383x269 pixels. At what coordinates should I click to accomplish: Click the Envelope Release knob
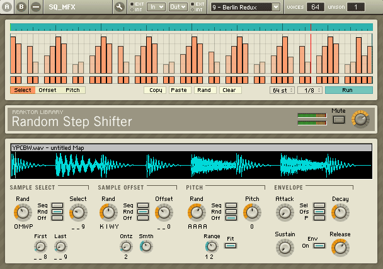pos(340,248)
